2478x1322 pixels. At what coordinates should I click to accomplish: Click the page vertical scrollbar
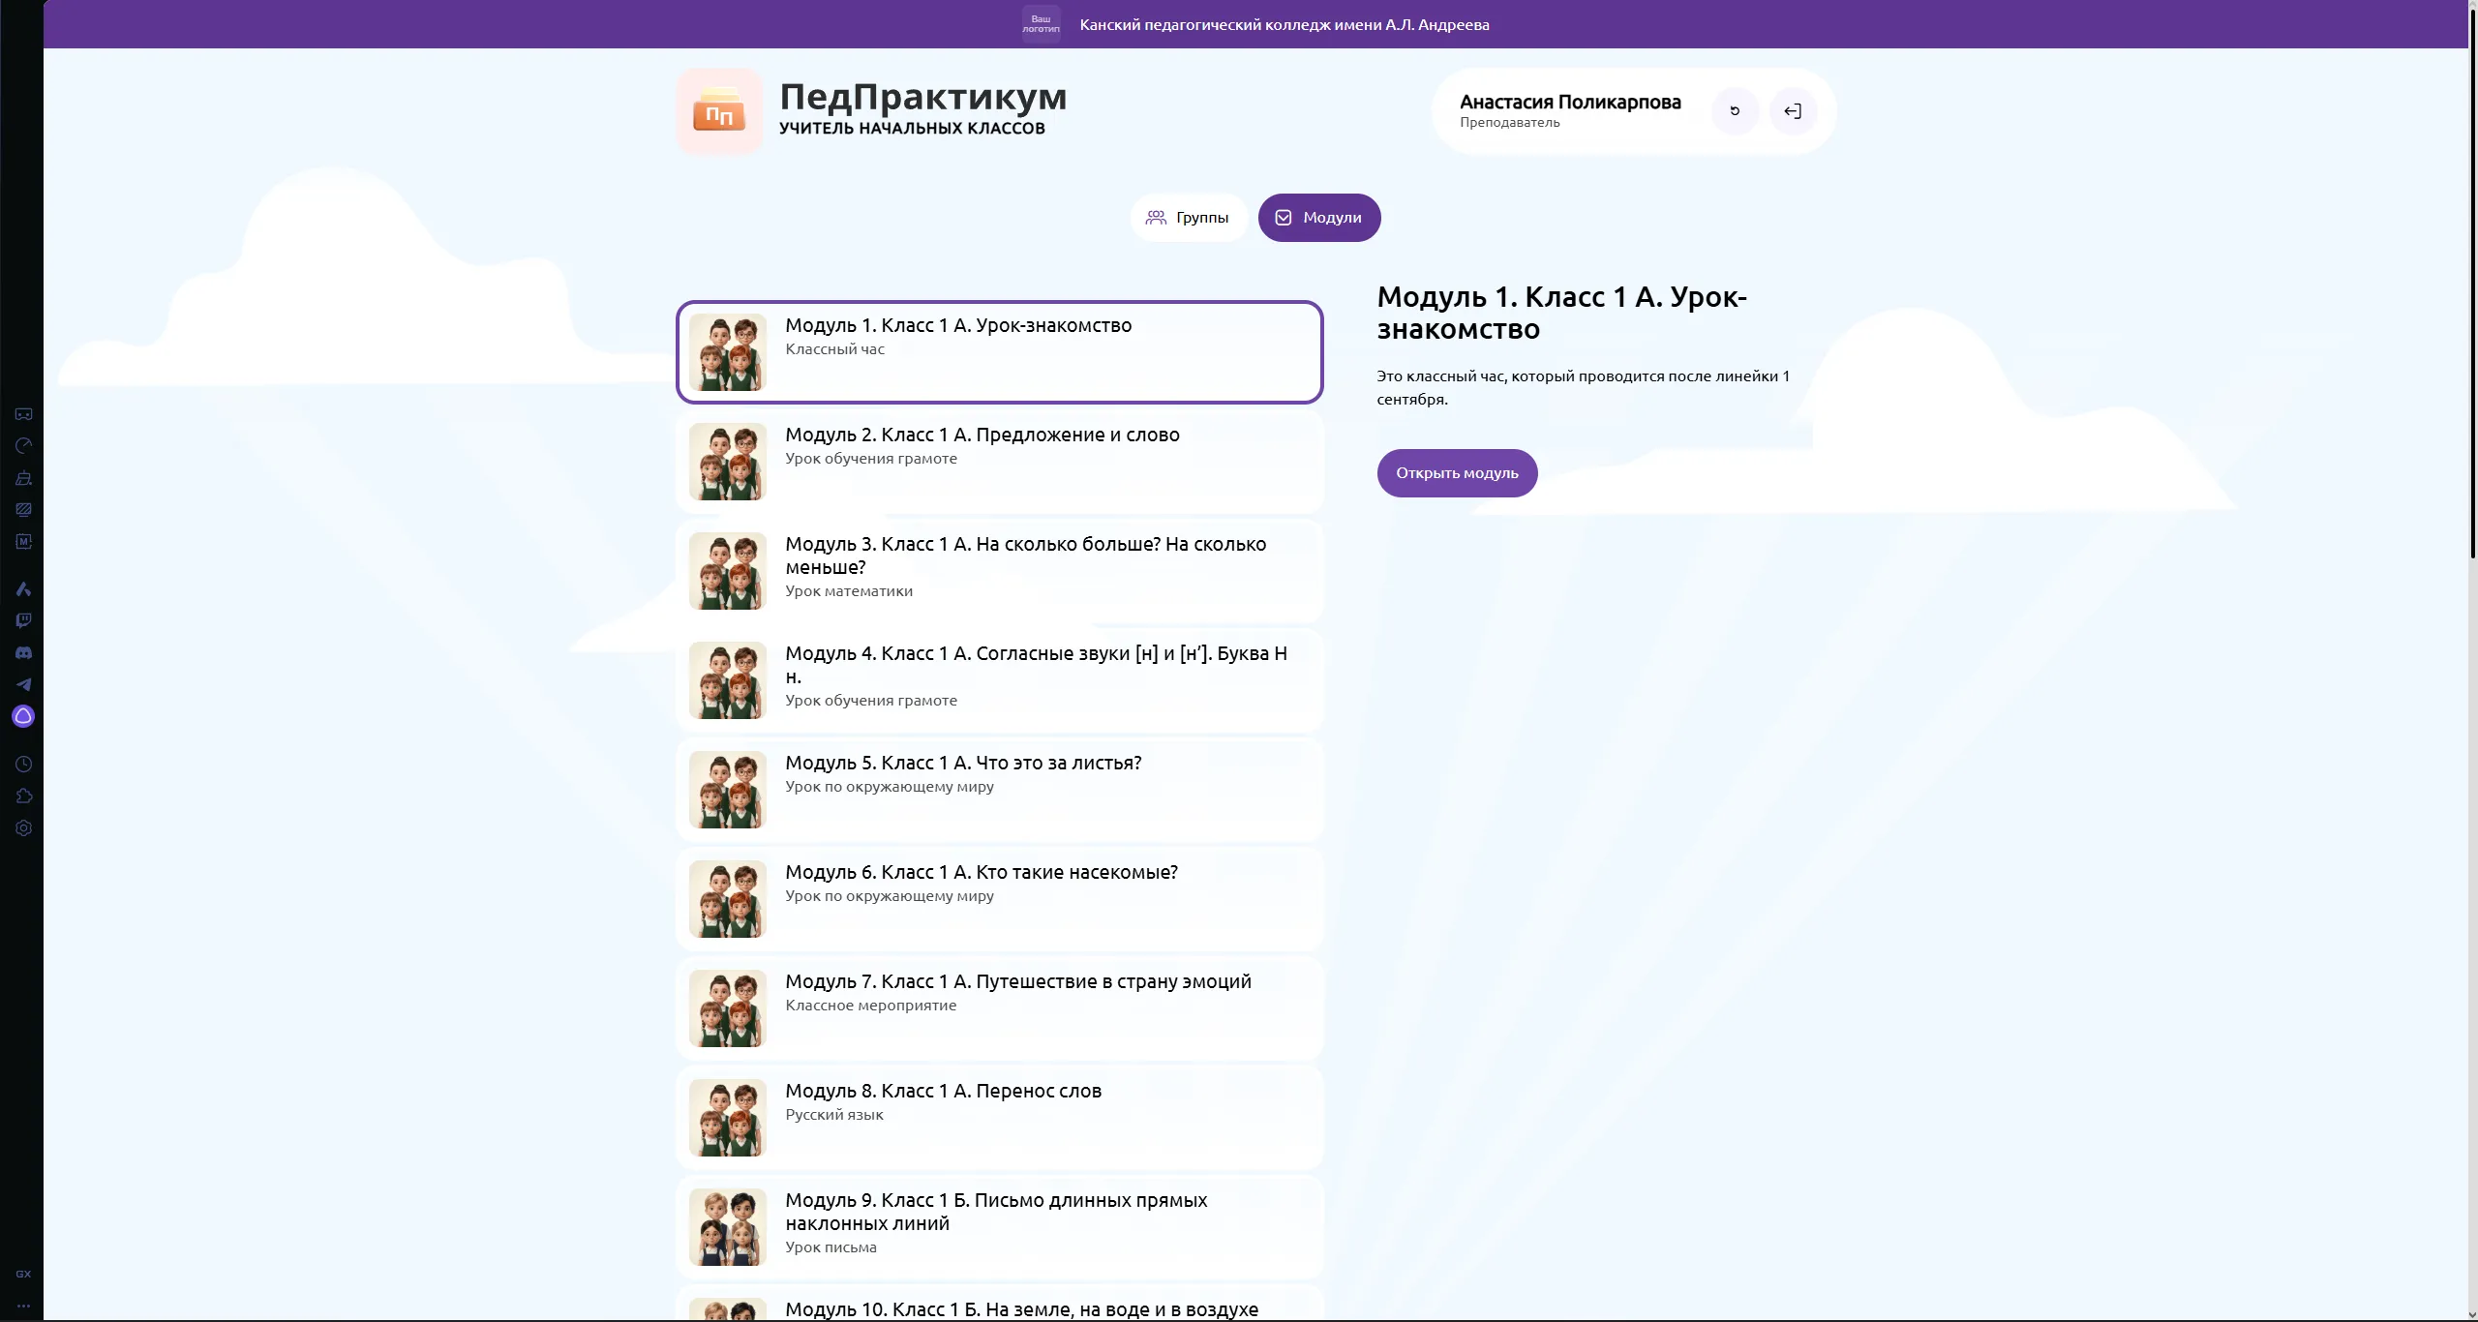point(2472,285)
